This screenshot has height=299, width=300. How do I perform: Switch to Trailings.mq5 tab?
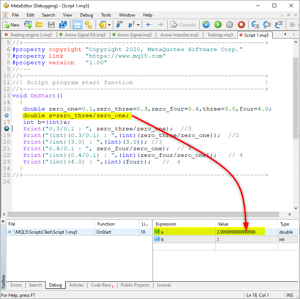(x=220, y=35)
